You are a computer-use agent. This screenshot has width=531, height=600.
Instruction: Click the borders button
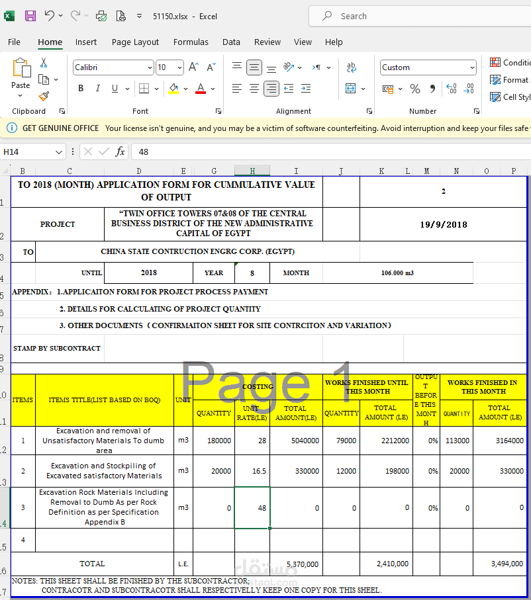[x=144, y=89]
